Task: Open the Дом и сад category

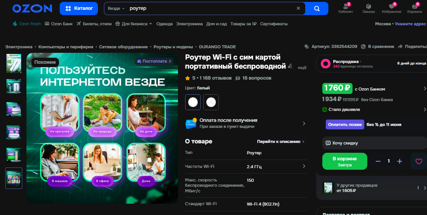Action: 217,24
